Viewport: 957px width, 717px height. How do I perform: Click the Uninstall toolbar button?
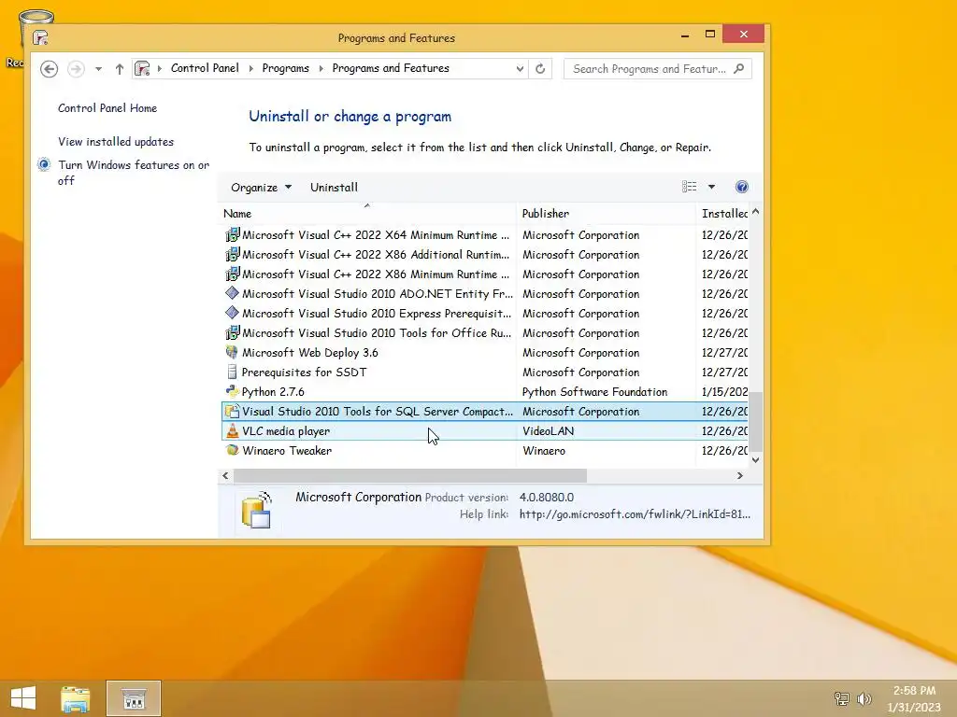(334, 187)
